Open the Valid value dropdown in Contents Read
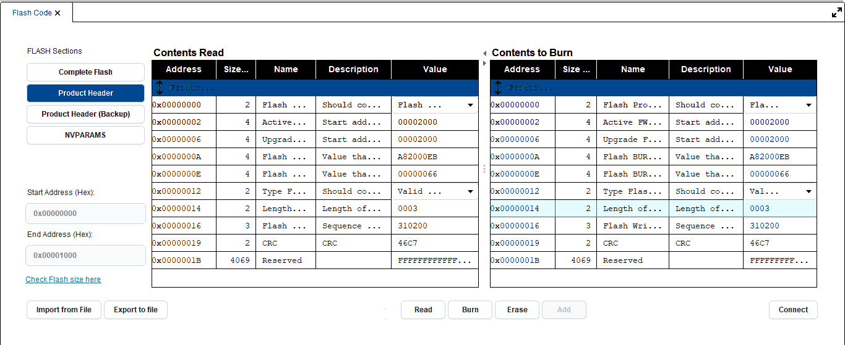 click(470, 191)
